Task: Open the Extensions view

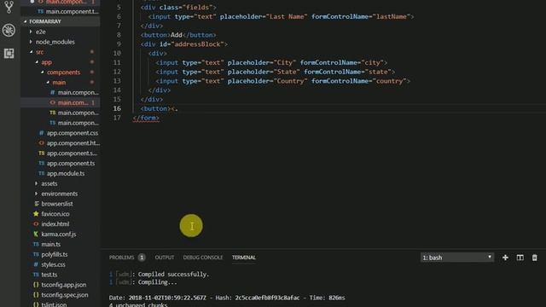Action: [9, 53]
